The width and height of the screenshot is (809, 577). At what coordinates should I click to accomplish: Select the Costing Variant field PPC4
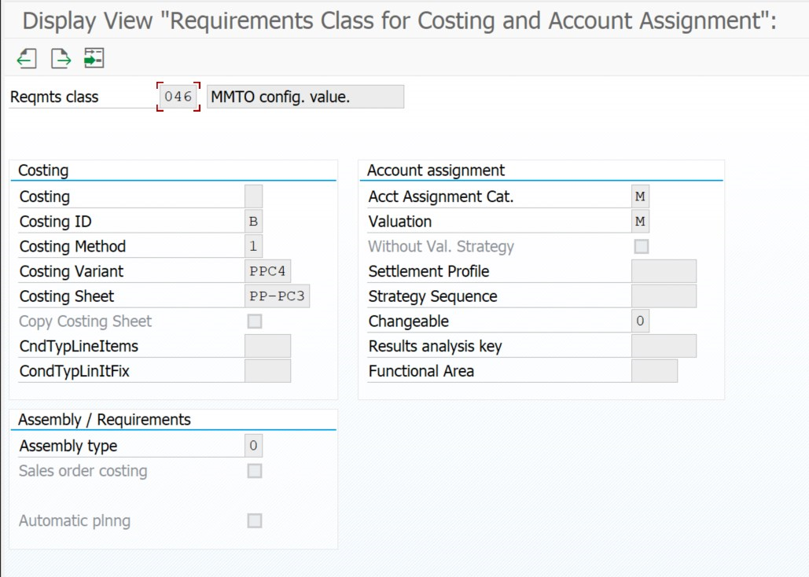click(268, 272)
